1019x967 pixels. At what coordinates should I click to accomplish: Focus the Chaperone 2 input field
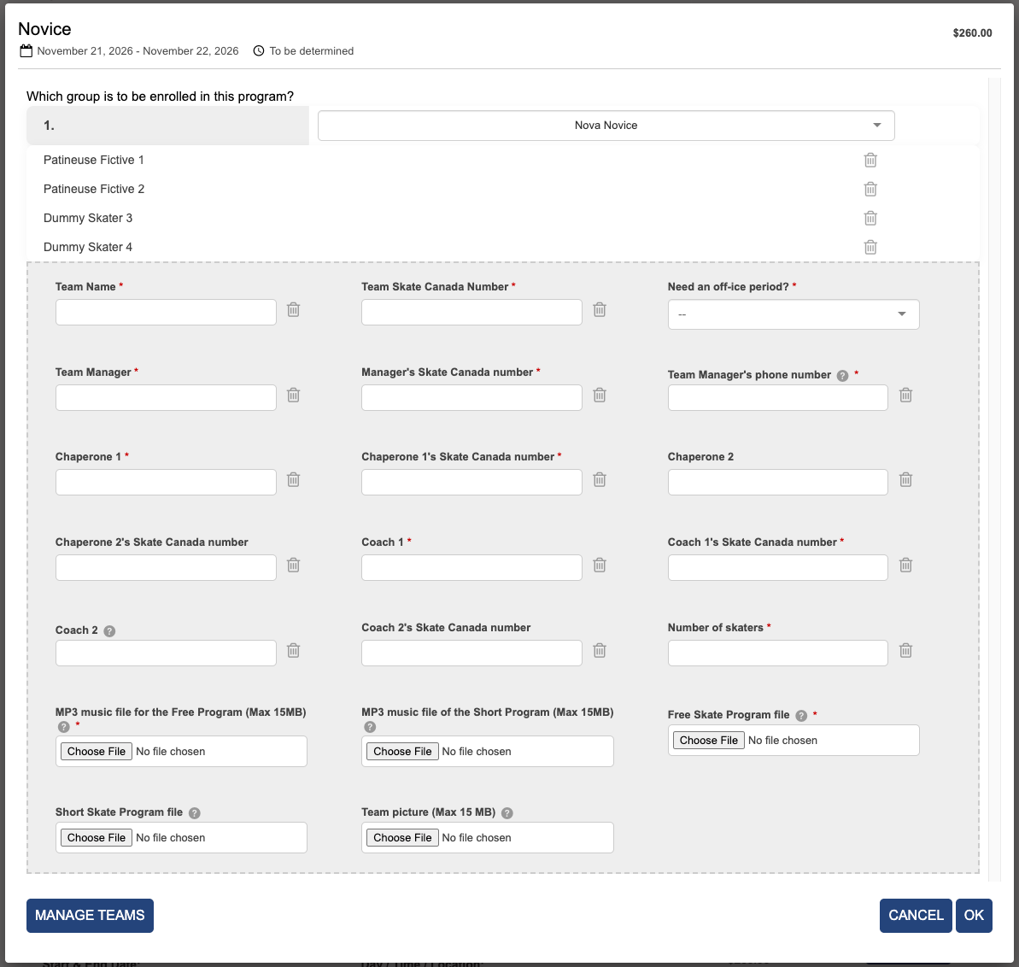tap(778, 482)
